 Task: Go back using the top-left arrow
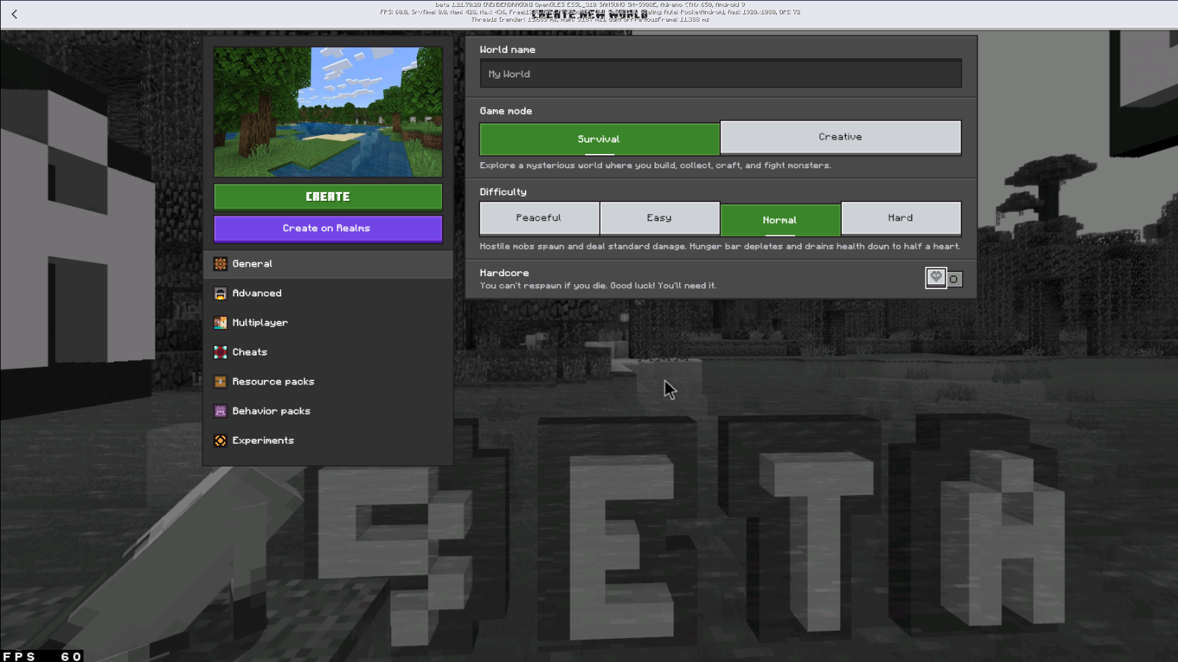click(x=14, y=14)
